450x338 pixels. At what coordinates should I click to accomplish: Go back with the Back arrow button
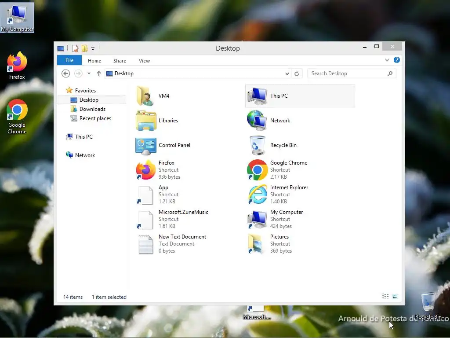[66, 73]
